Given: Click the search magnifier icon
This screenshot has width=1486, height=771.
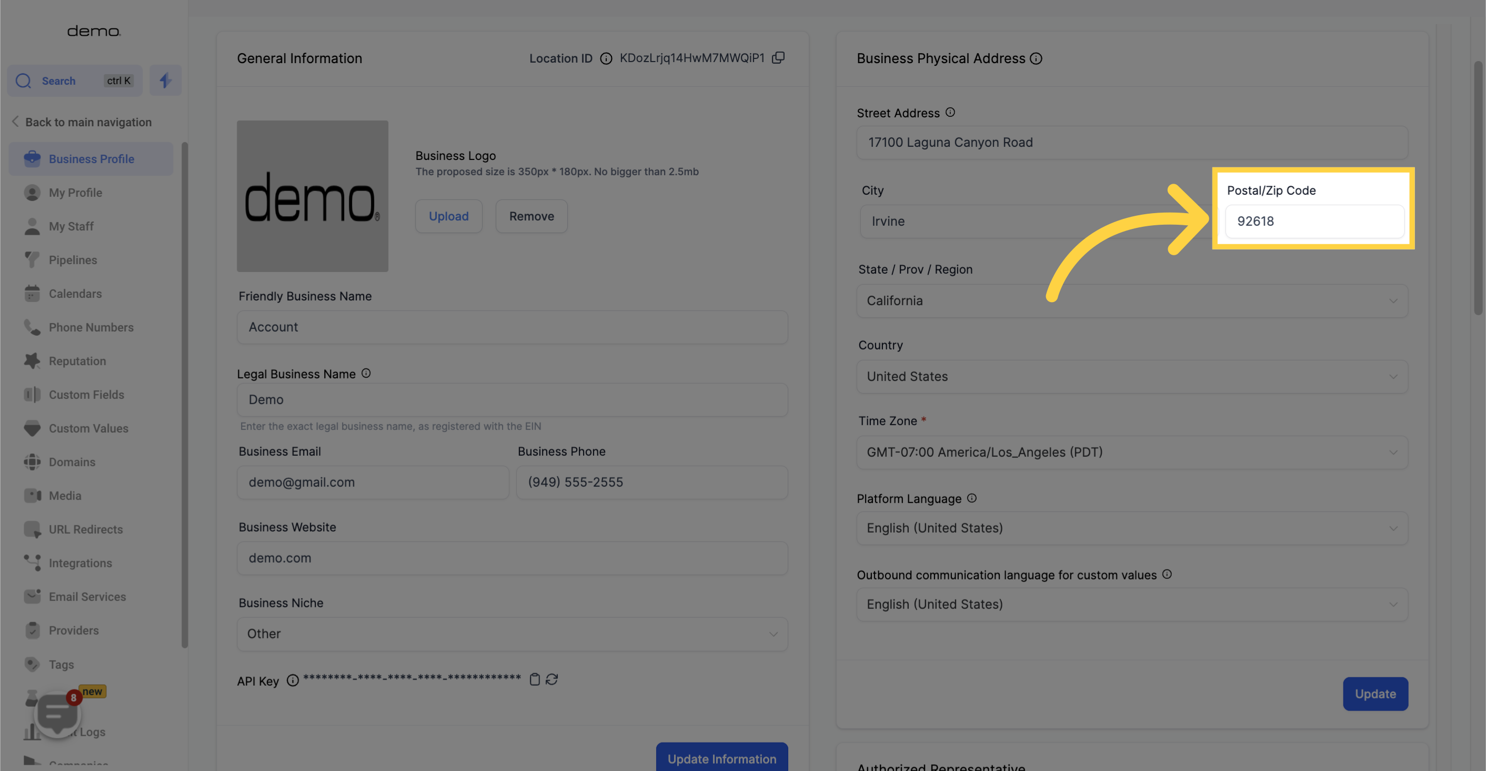Looking at the screenshot, I should 23,81.
